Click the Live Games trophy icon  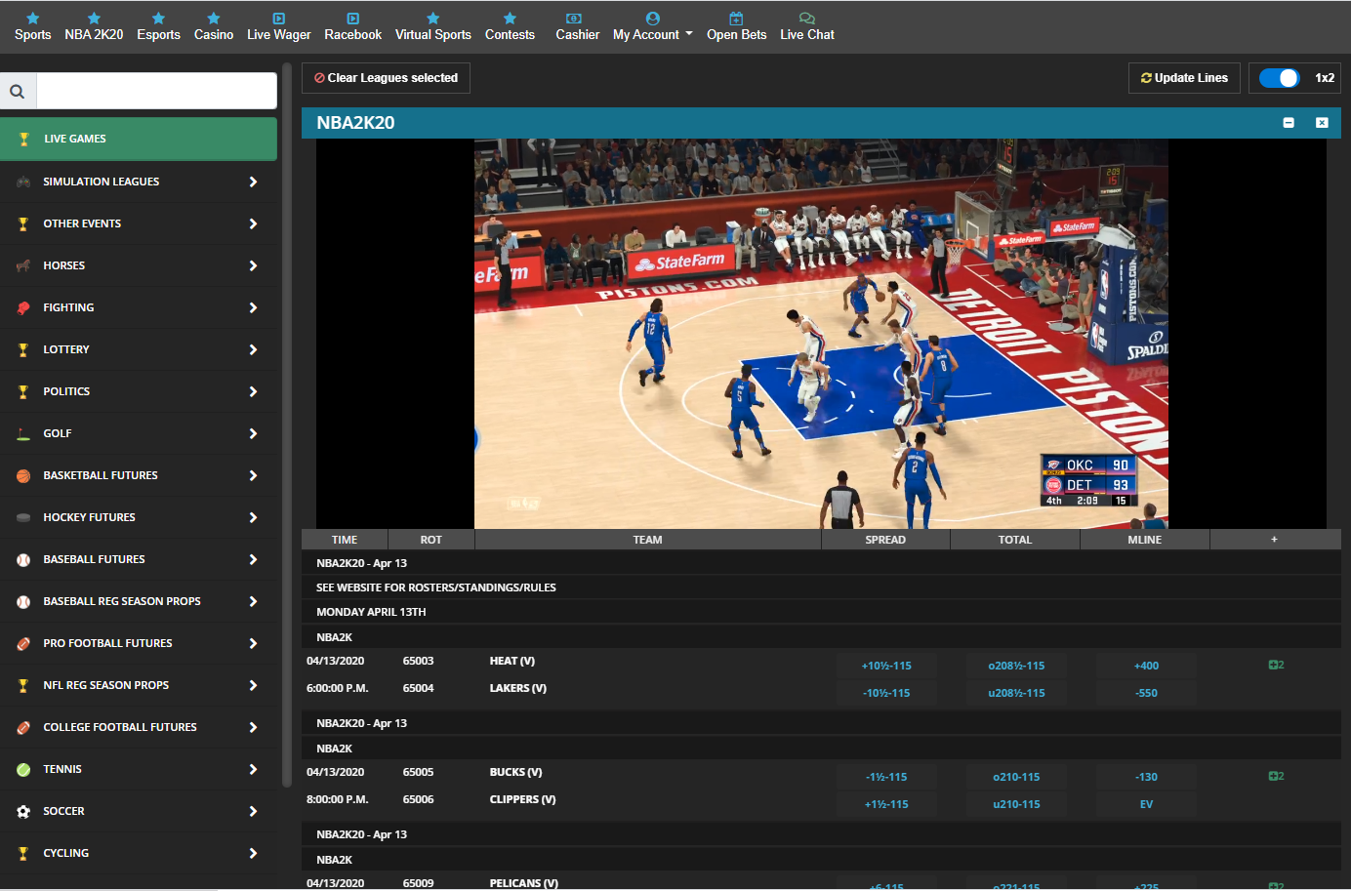click(x=23, y=139)
